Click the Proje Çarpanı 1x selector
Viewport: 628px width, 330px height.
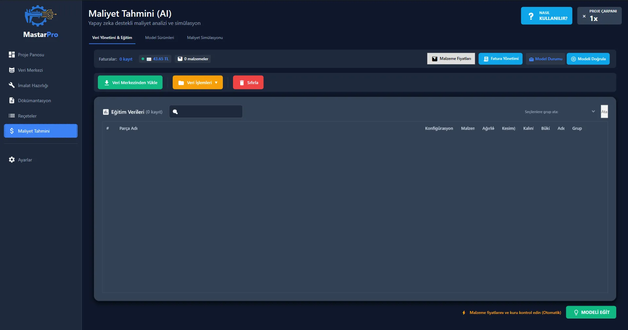pyautogui.click(x=599, y=16)
